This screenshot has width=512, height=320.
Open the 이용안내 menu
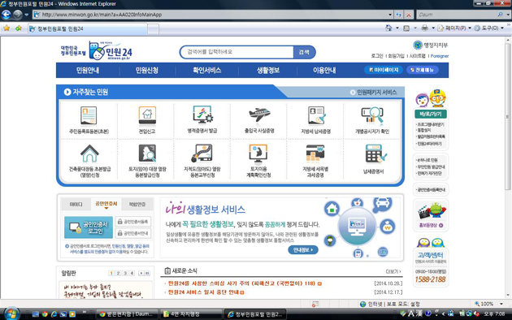pos(324,70)
